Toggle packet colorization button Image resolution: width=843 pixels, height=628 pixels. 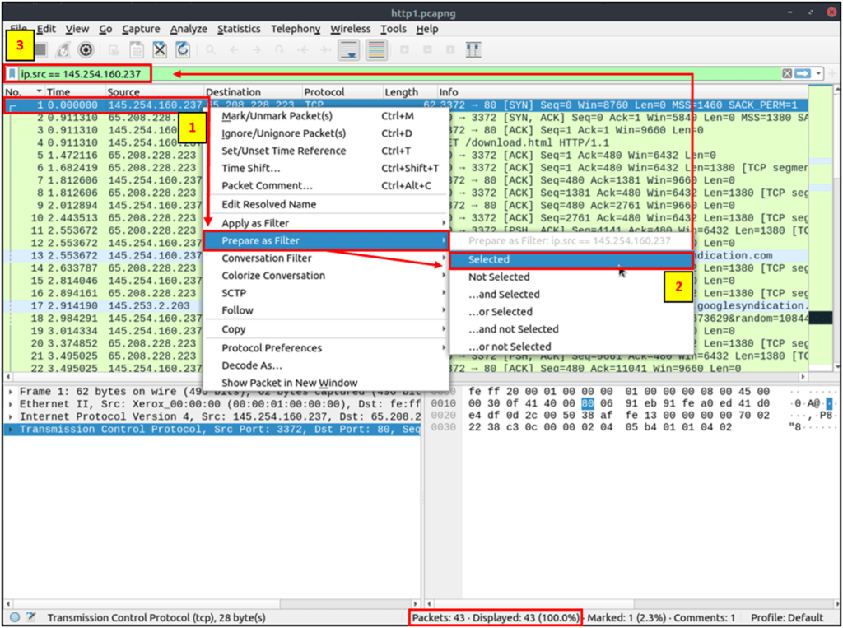click(376, 50)
